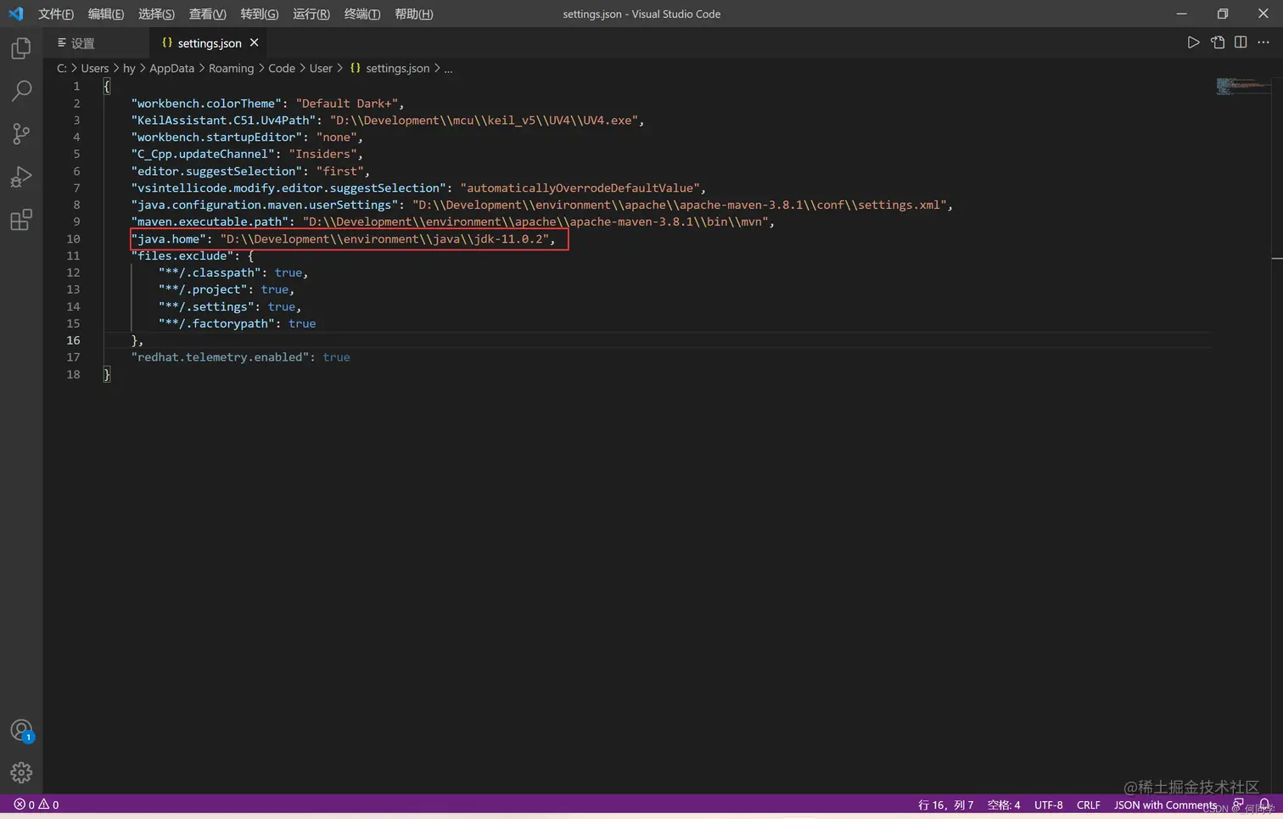This screenshot has height=819, width=1283.
Task: Click the "redhat.telemetry.enabled" key
Action: click(x=220, y=358)
